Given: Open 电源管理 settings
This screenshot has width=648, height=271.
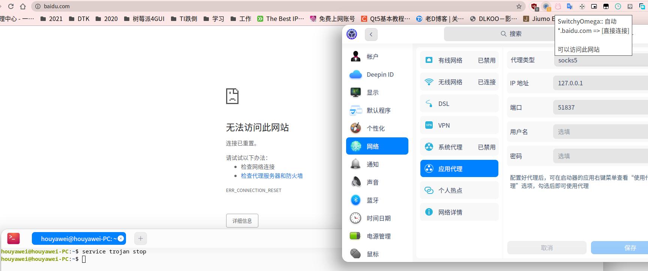Looking at the screenshot, I should [377, 236].
